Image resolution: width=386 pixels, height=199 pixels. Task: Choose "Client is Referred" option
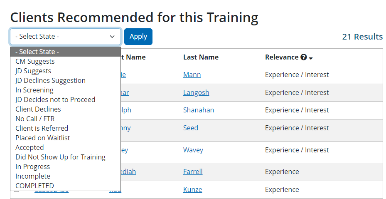(x=42, y=128)
